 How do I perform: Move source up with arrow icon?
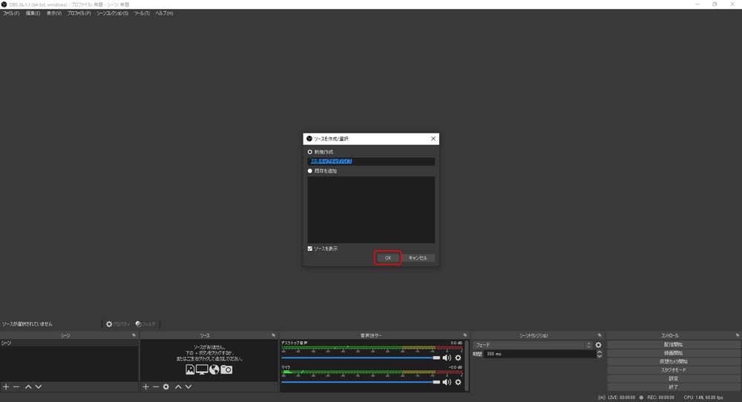pyautogui.click(x=178, y=387)
